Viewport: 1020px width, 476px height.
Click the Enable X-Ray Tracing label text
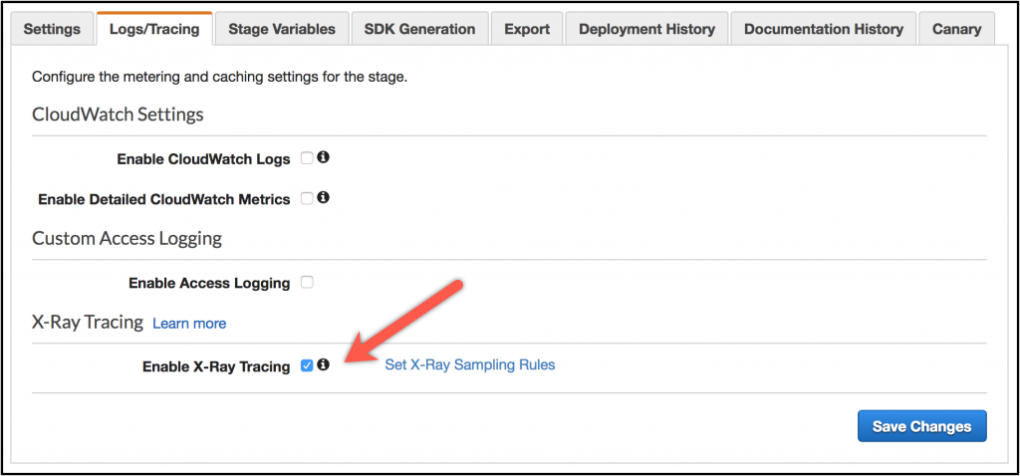click(216, 366)
